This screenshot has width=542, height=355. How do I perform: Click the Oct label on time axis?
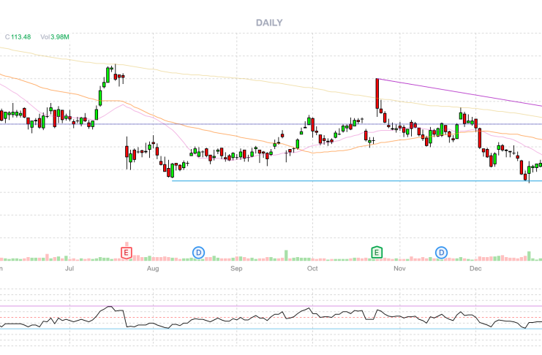[x=312, y=269]
